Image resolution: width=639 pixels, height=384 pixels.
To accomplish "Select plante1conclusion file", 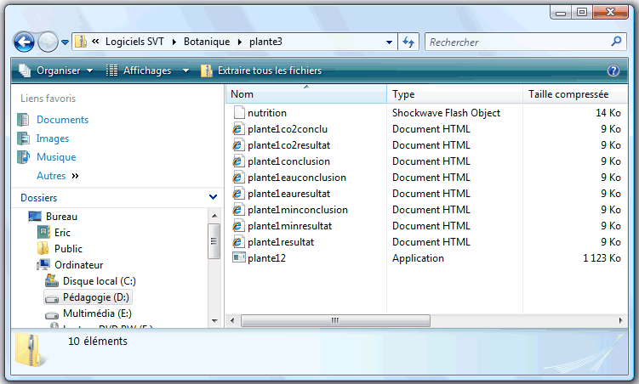I will [288, 161].
